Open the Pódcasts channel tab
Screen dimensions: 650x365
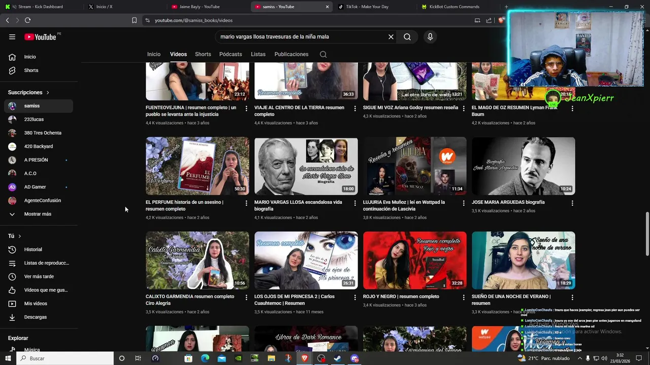231,54
